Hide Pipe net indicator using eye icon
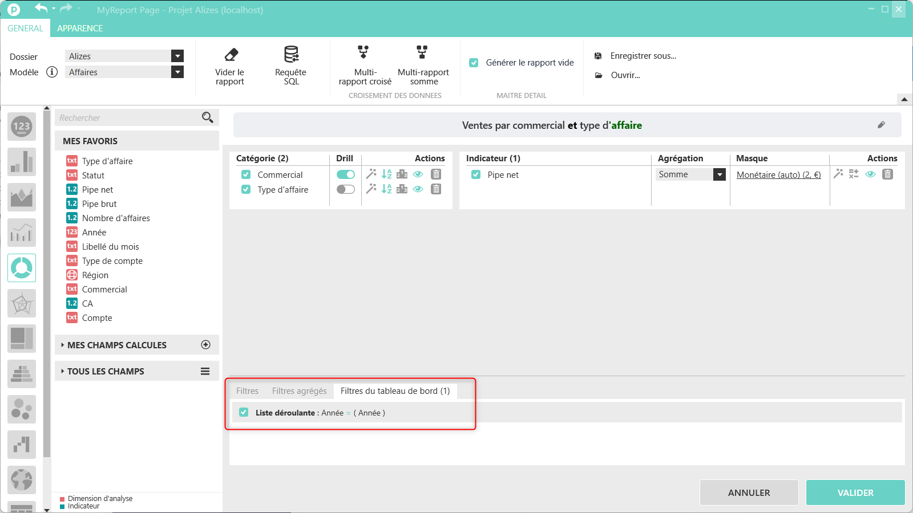Screen dimensions: 913x513 tap(870, 174)
